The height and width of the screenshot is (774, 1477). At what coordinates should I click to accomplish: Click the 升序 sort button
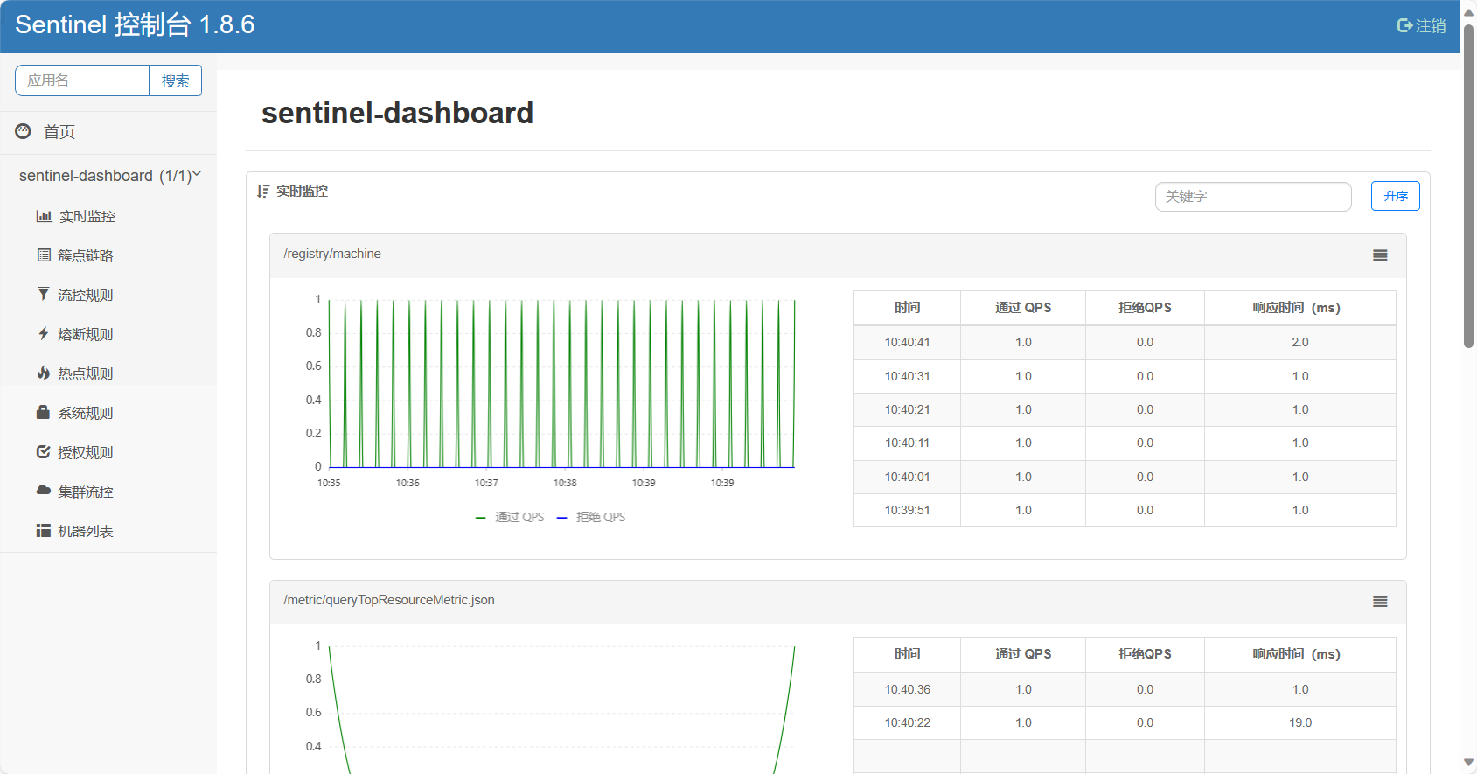[1396, 196]
